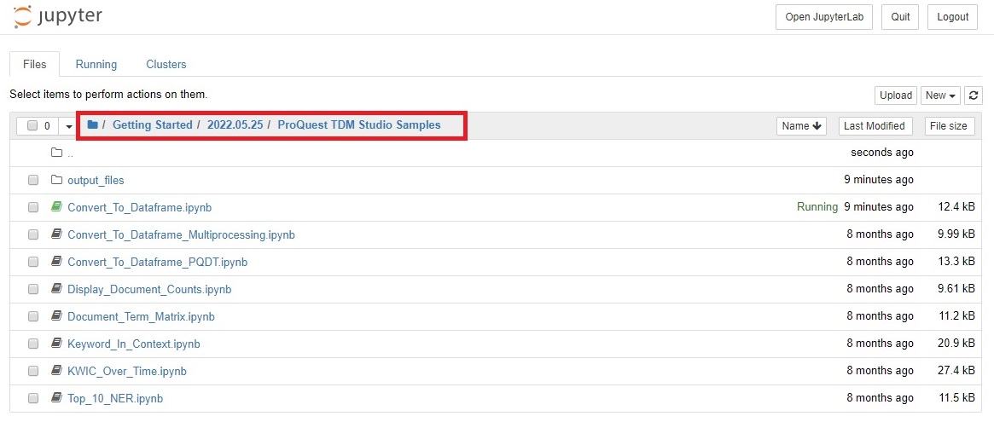Click notebook icon beside Convert_To_Dataframe_Multiprocessing.ipynb
This screenshot has height=422, width=994.
[57, 234]
